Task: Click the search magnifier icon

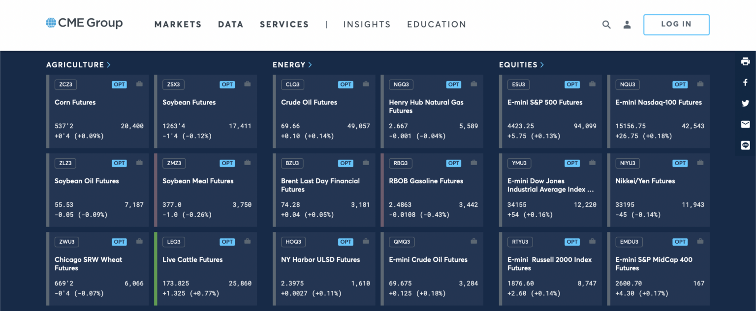Action: point(606,25)
